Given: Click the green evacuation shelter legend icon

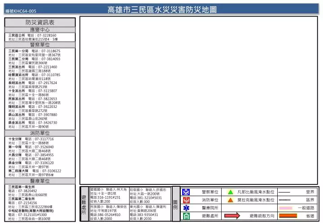Looking at the screenshot, I should click(x=186, y=216).
